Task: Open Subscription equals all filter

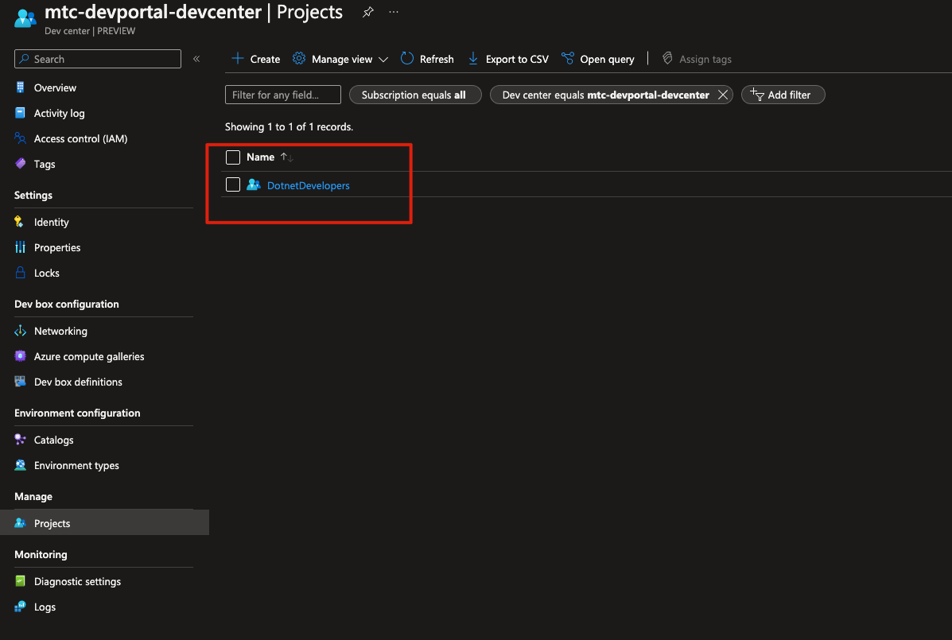Action: [414, 95]
